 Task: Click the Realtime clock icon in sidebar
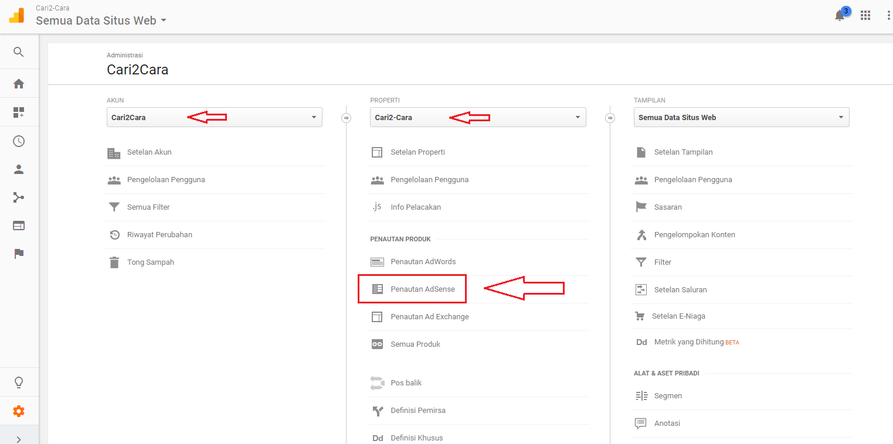[18, 141]
